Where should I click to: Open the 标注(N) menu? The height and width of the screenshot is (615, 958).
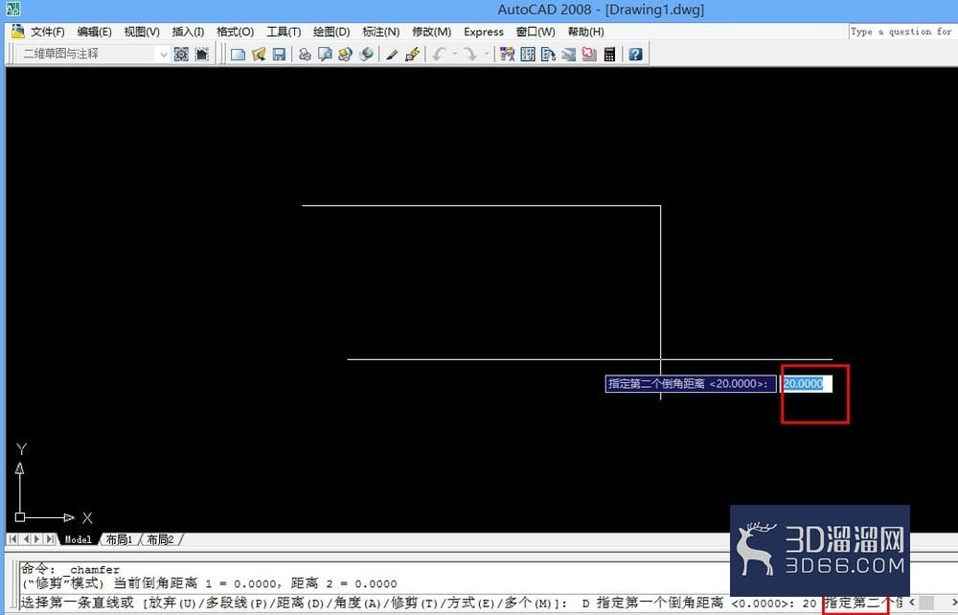380,32
